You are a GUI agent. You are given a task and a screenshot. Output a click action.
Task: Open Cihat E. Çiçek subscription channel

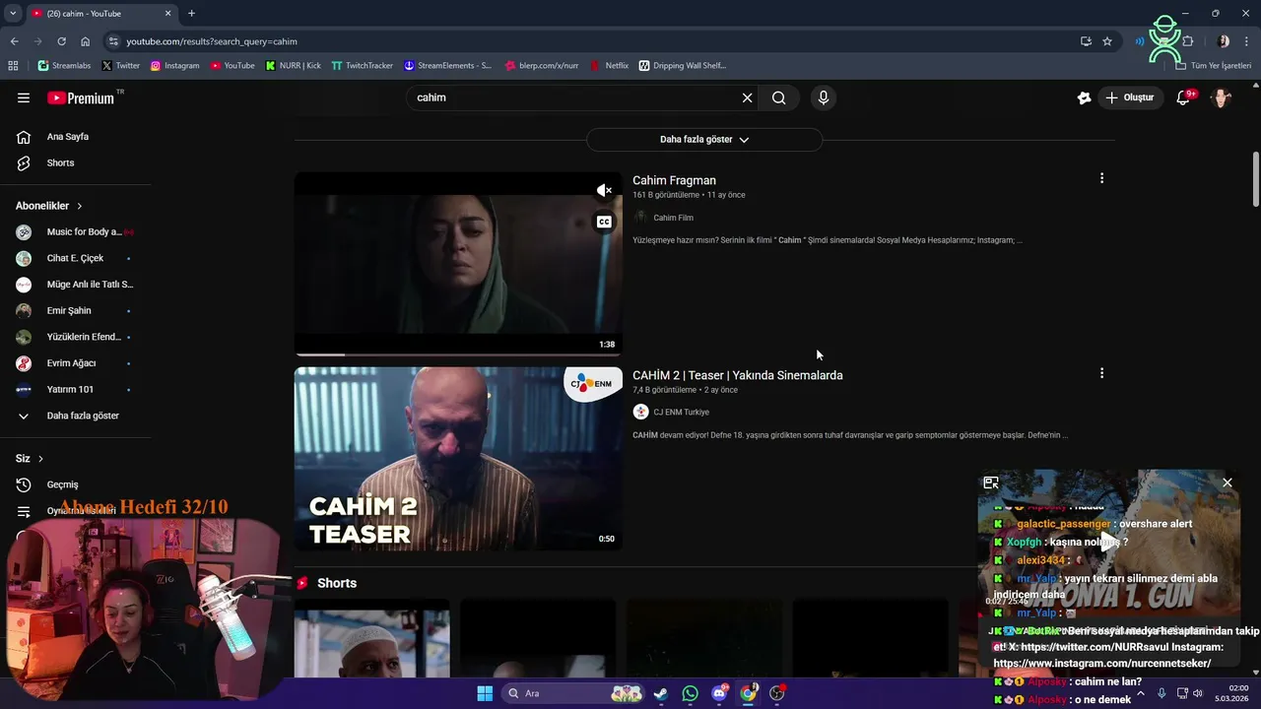[x=75, y=258]
